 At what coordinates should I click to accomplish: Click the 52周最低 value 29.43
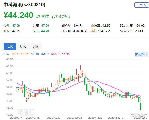139,31
